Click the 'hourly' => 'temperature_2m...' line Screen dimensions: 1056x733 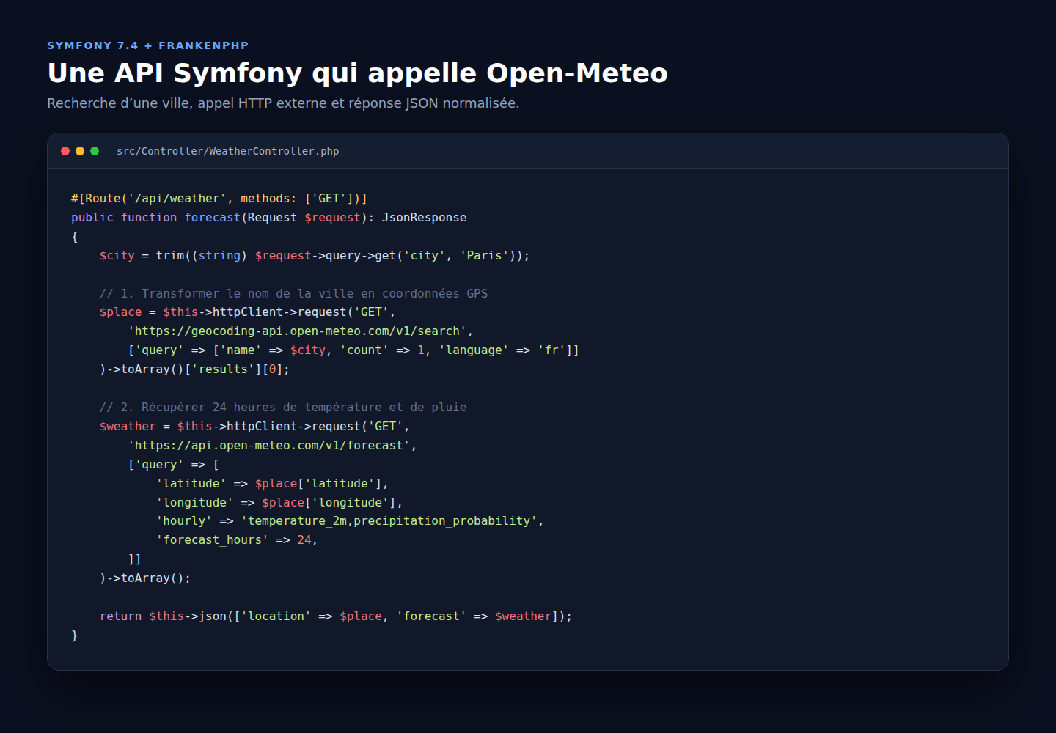pyautogui.click(x=350, y=521)
